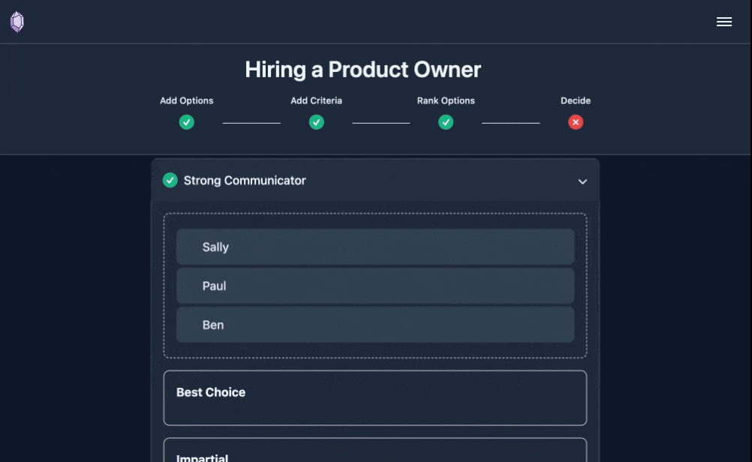752x462 pixels.
Task: Click the purple gem logo
Action: 17,22
